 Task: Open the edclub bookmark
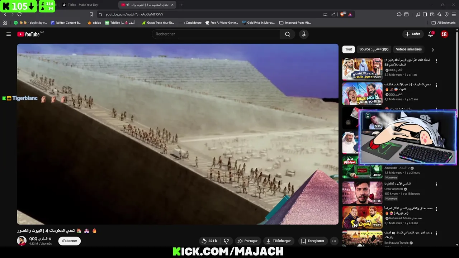point(94,23)
